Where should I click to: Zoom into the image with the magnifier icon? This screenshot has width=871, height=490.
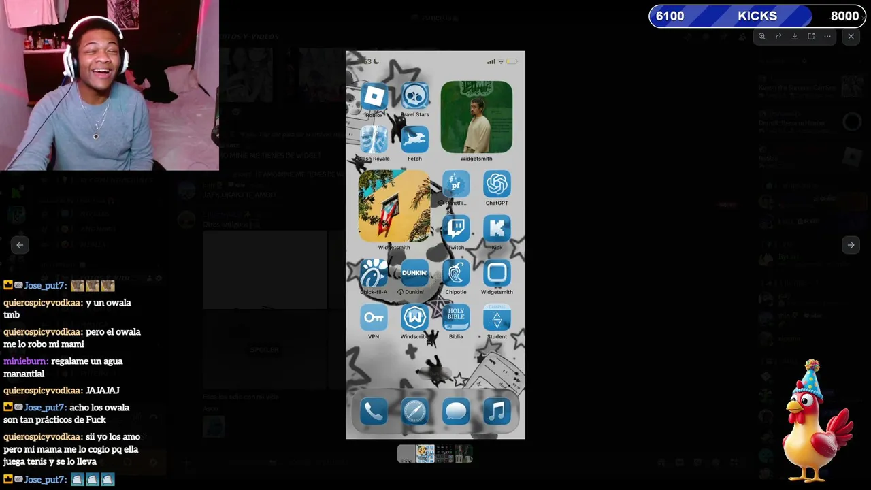coord(762,36)
